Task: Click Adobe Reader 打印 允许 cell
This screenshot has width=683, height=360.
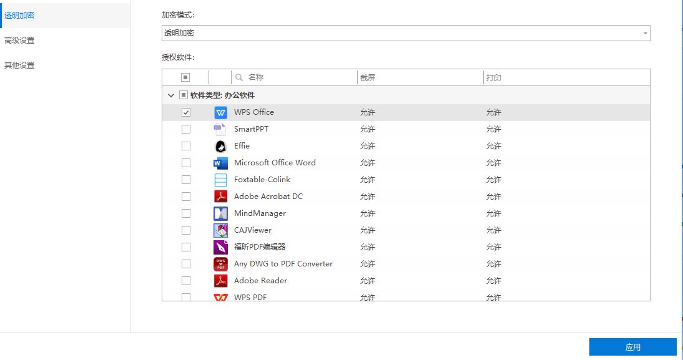Action: (493, 281)
